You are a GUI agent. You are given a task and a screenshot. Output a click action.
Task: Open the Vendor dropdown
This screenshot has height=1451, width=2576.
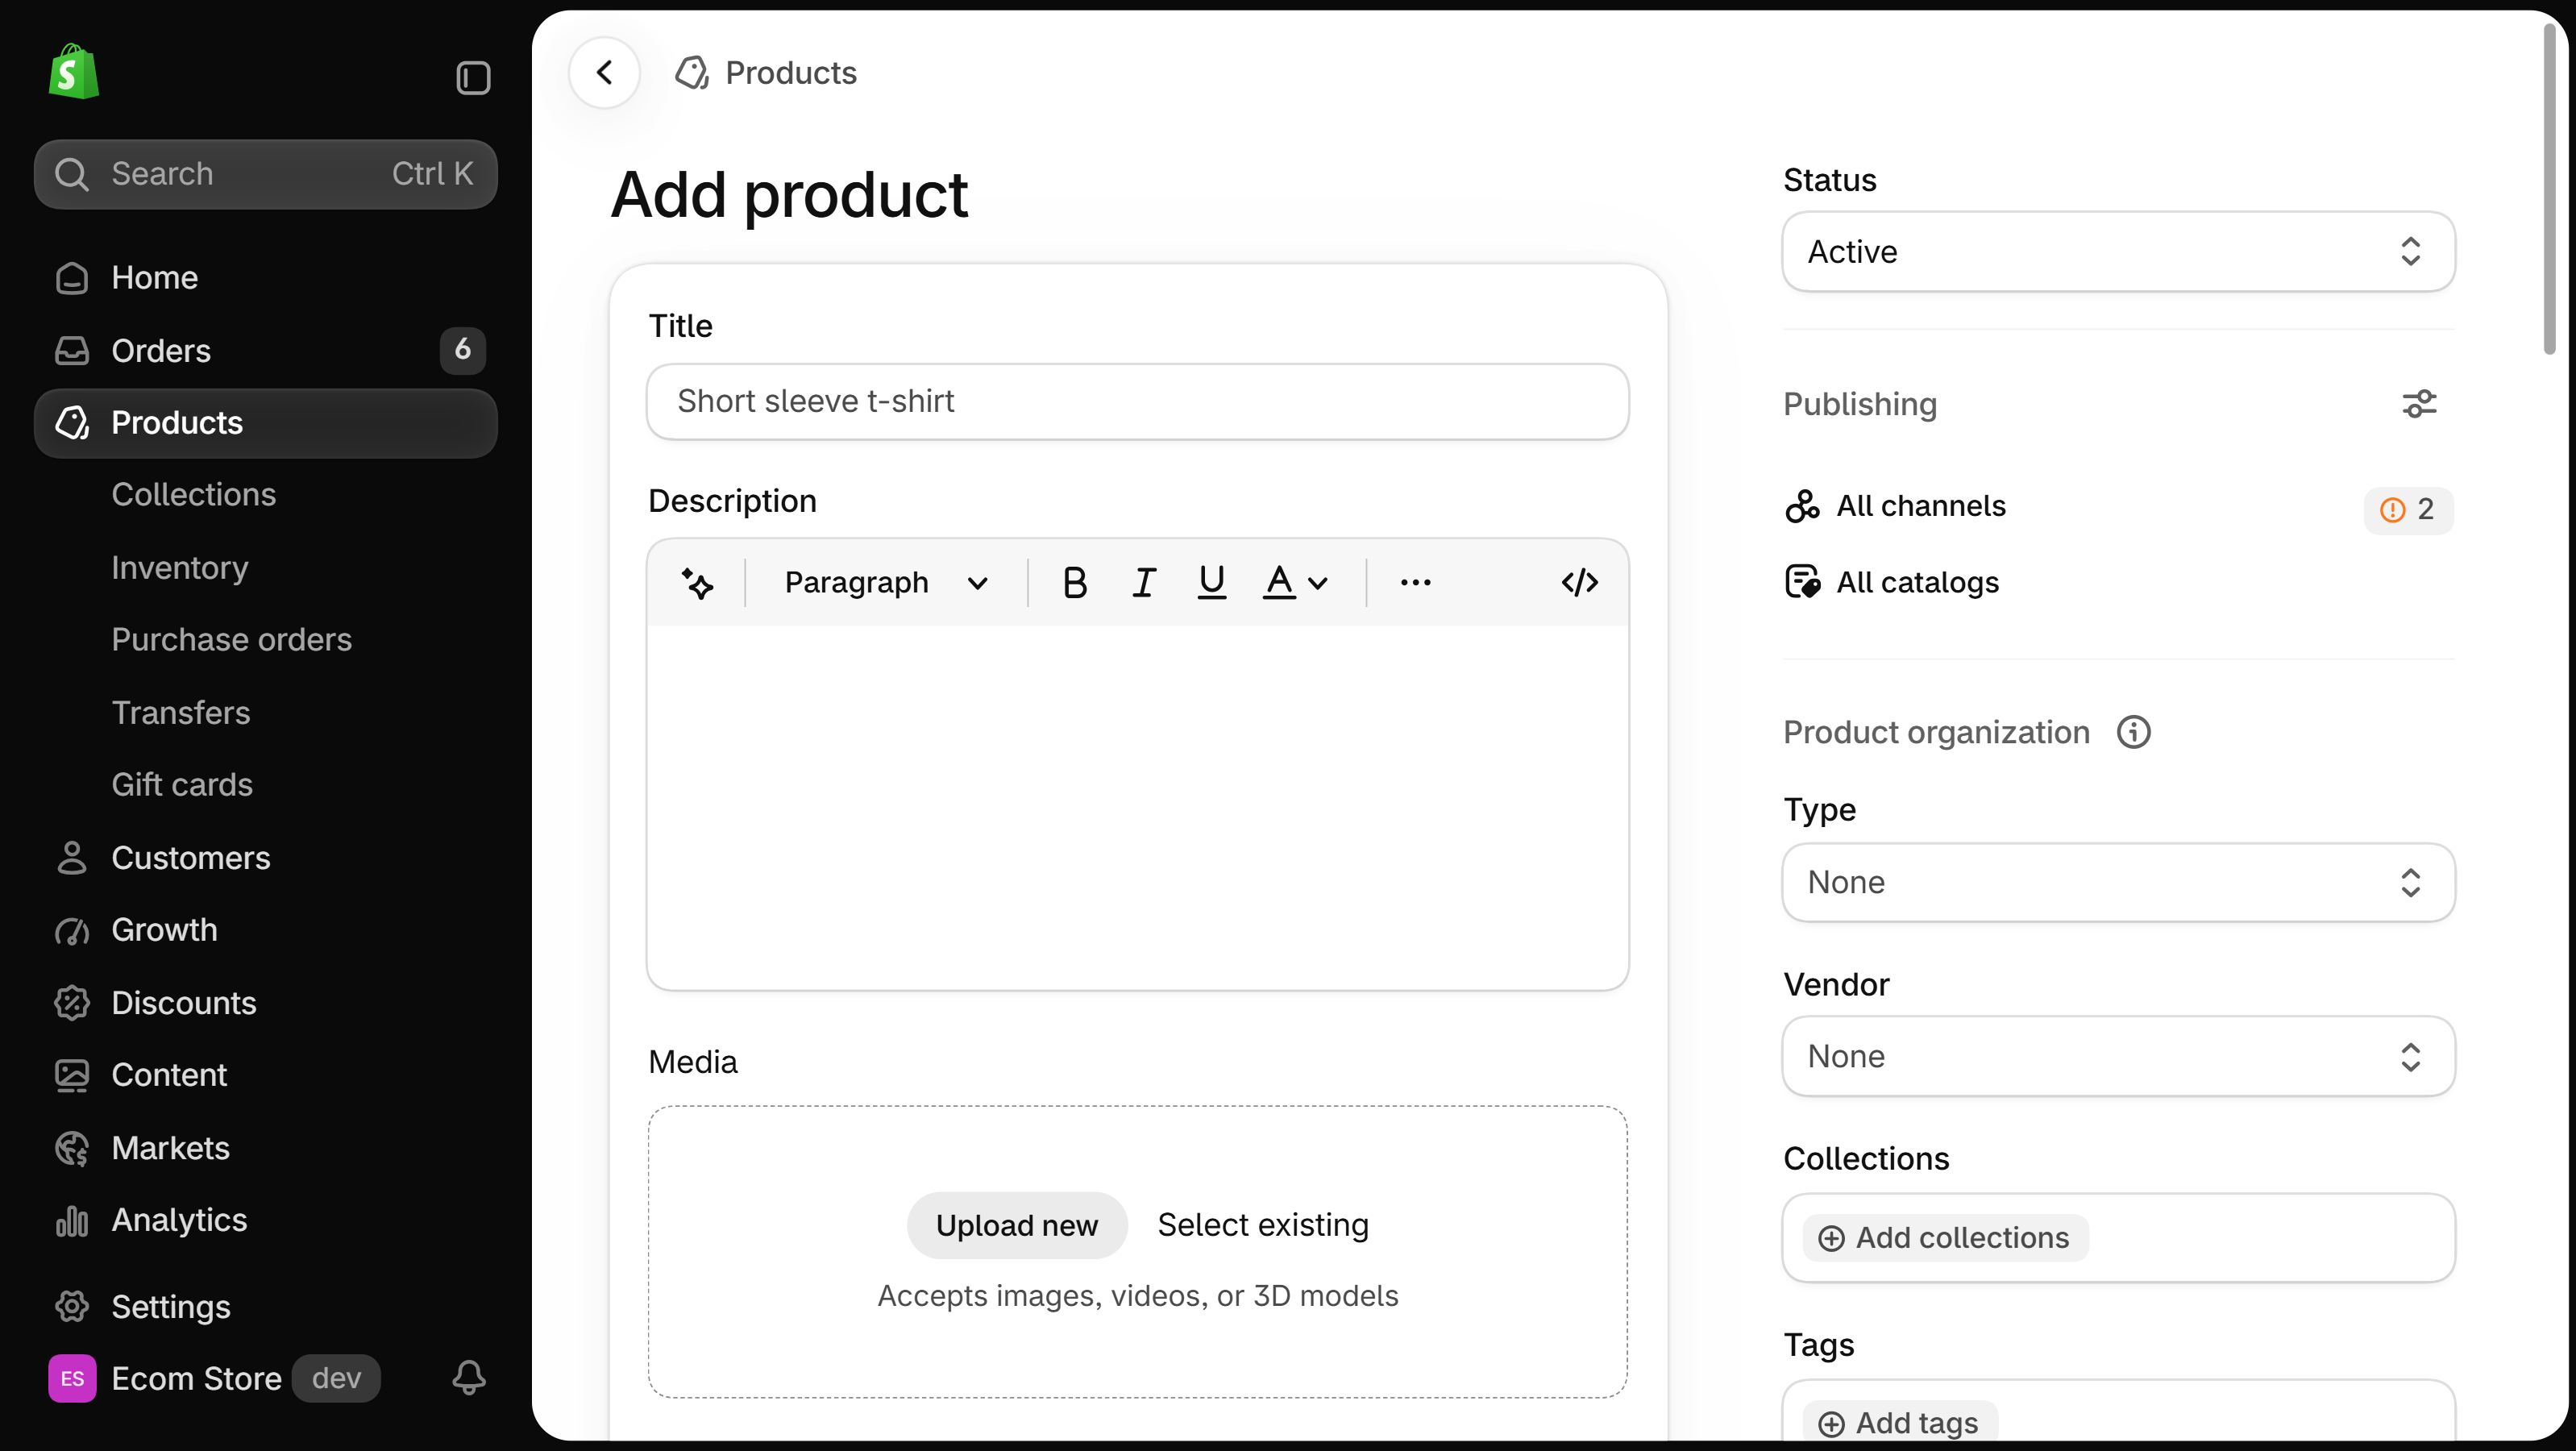pos(2118,1057)
